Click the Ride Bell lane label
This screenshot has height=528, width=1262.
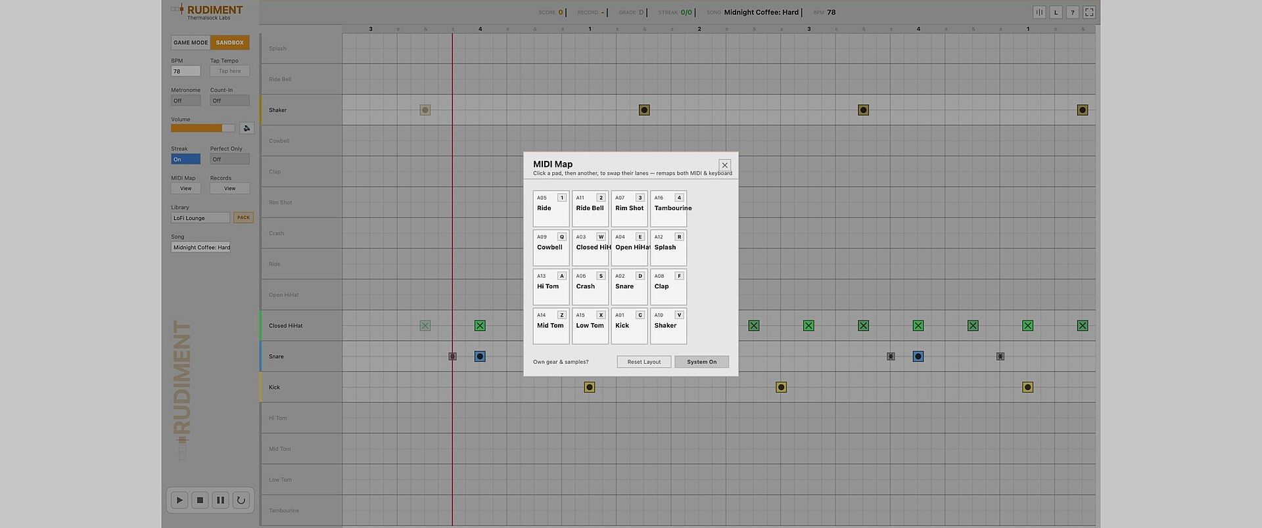280,79
